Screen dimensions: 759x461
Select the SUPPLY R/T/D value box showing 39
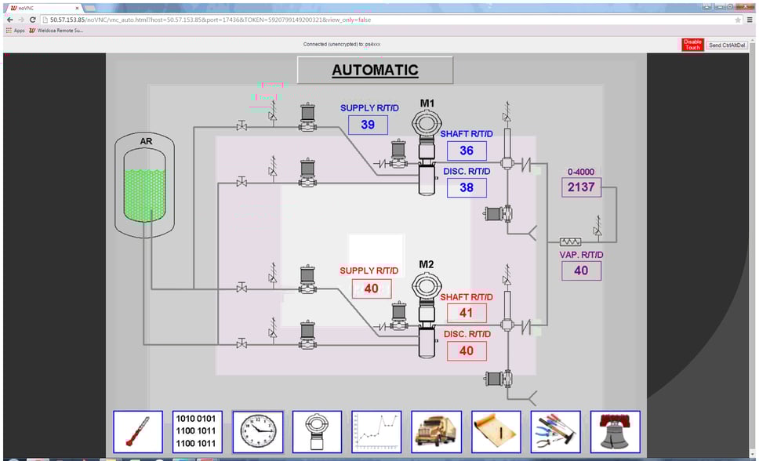(368, 125)
